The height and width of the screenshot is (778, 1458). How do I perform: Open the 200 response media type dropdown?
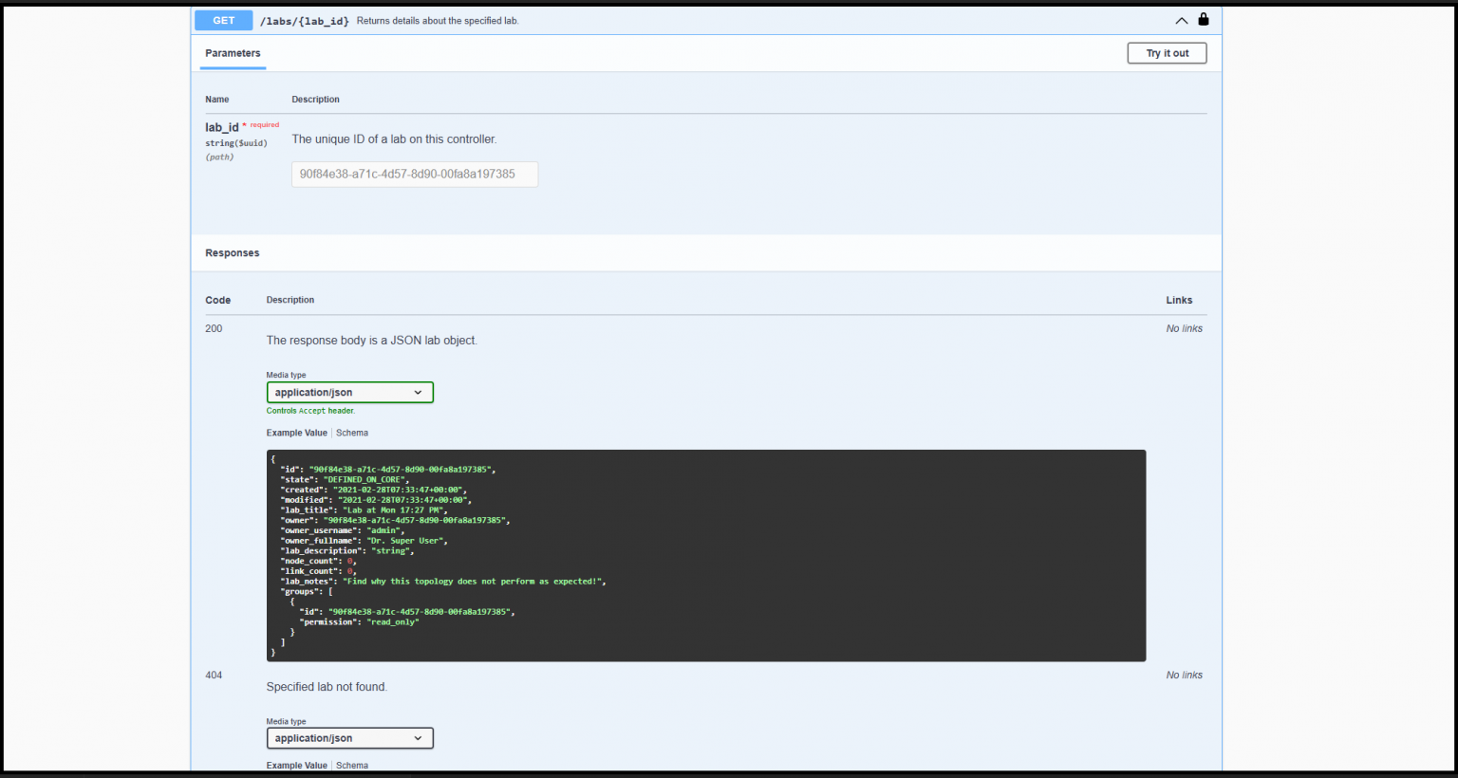pyautogui.click(x=349, y=392)
